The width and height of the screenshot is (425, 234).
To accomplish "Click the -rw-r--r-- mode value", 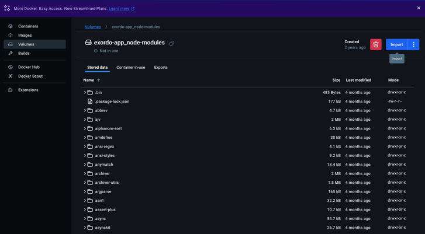I will coord(395,102).
